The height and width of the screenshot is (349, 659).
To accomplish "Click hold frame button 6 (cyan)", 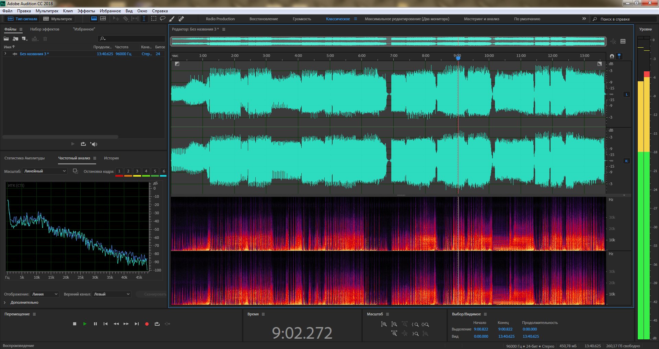I will click(164, 172).
